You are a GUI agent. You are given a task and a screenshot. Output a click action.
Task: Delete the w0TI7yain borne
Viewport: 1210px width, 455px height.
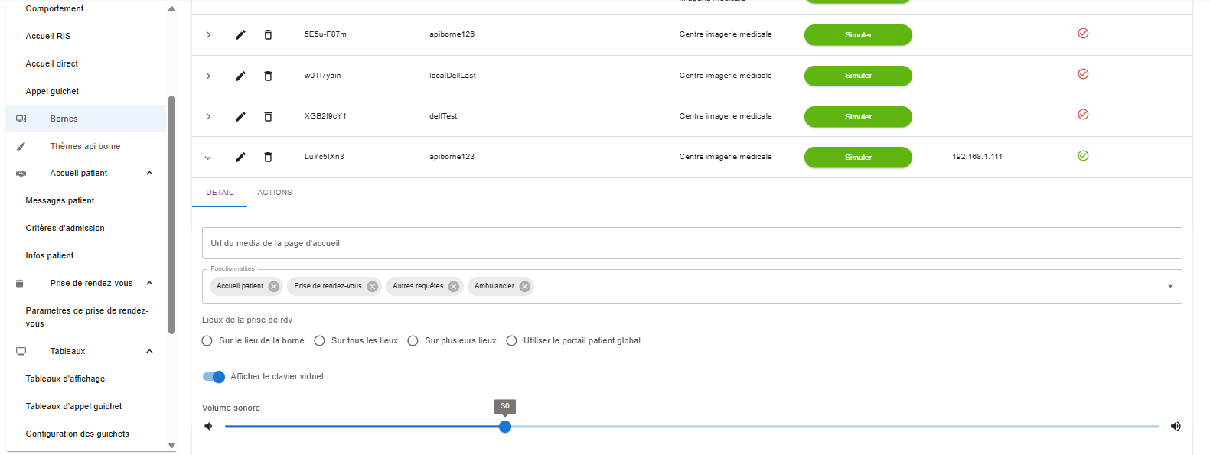pos(268,76)
